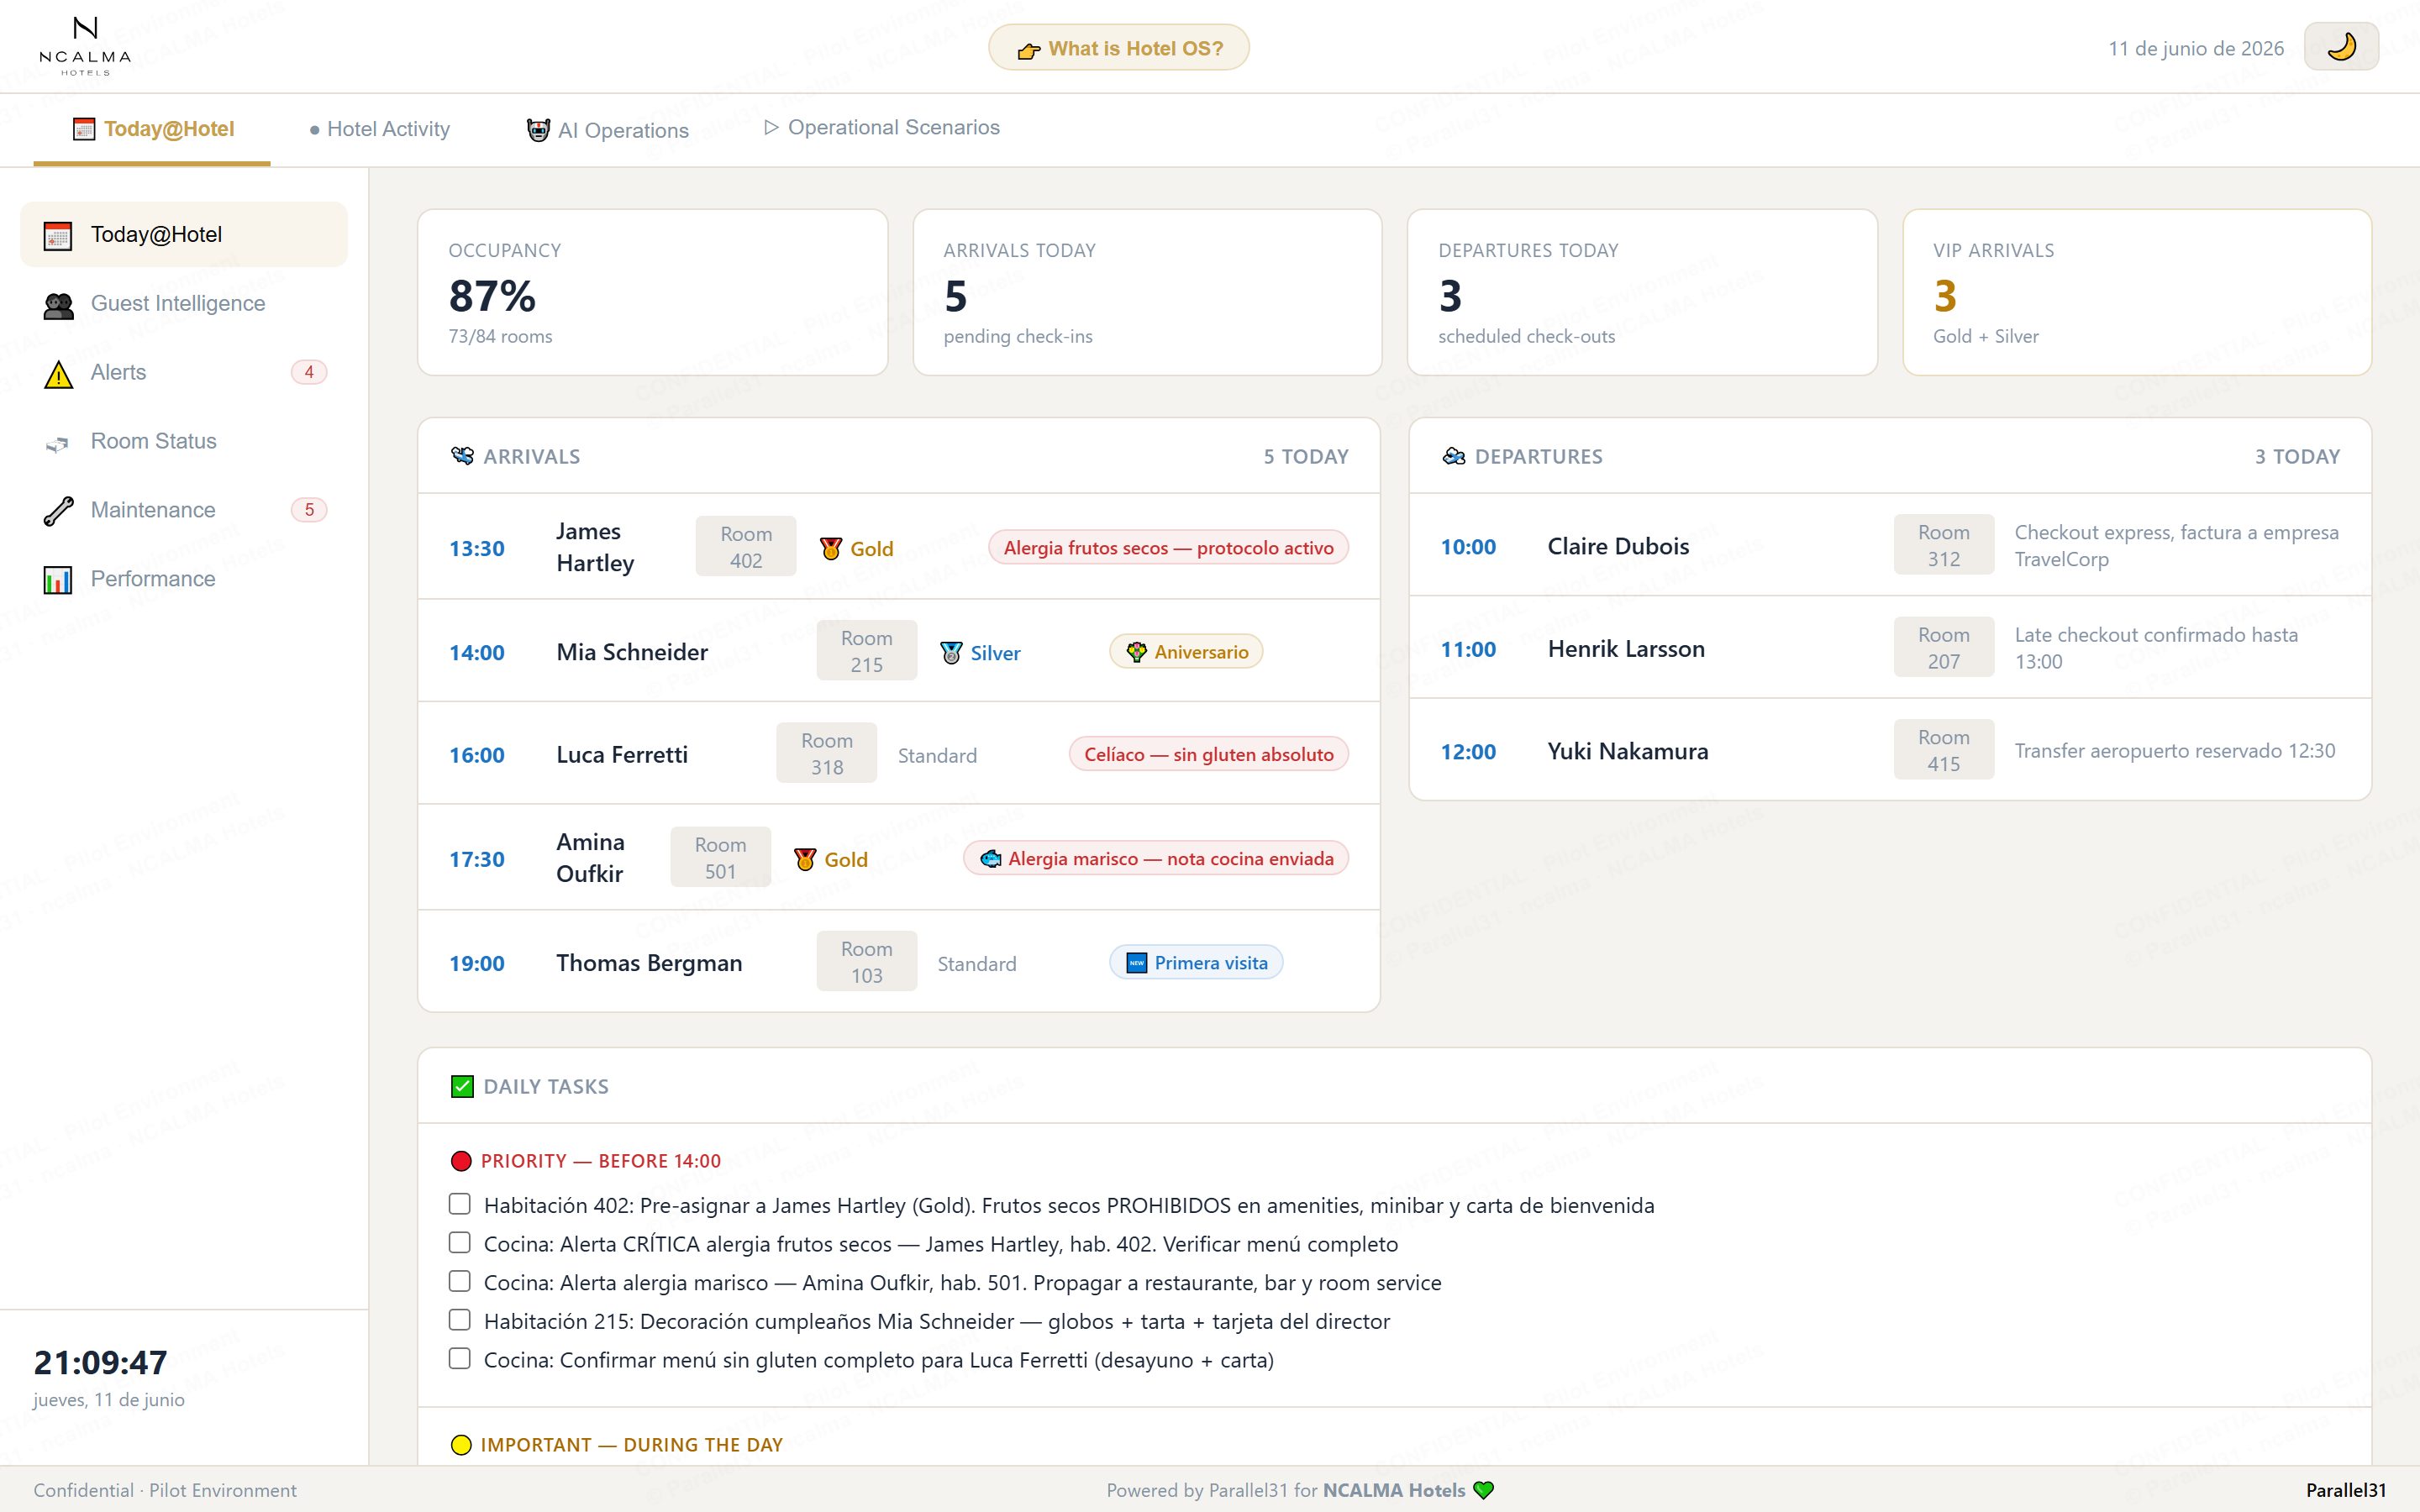The image size is (2420, 1512).
Task: Click the robot icon beside AI Operations
Action: coord(538,130)
